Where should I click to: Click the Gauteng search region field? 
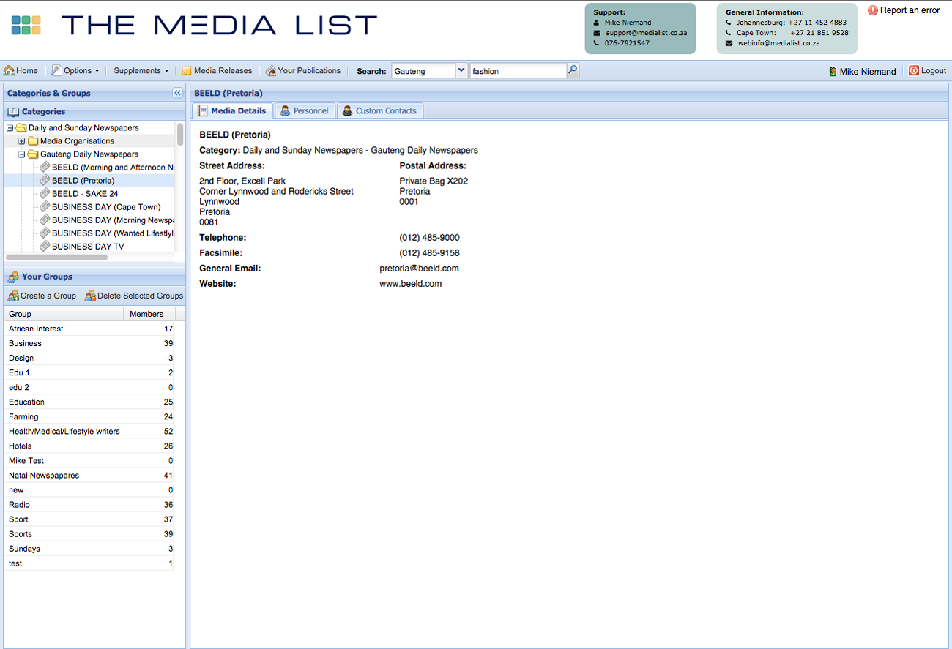click(x=423, y=71)
